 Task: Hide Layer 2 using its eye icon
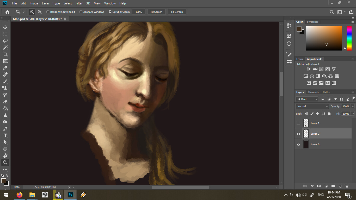pos(298,134)
